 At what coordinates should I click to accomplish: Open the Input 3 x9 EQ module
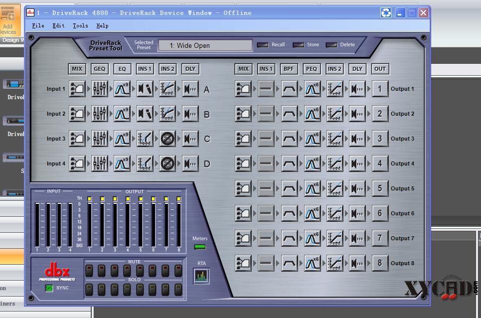click(x=122, y=139)
